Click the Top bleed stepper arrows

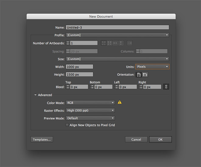[x=68, y=87]
